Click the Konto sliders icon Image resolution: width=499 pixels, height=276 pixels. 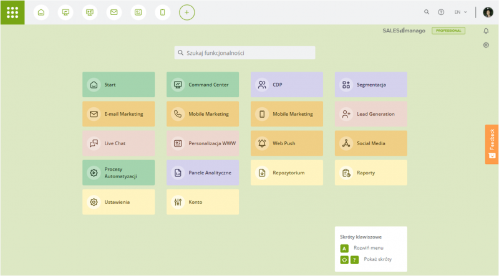178,202
